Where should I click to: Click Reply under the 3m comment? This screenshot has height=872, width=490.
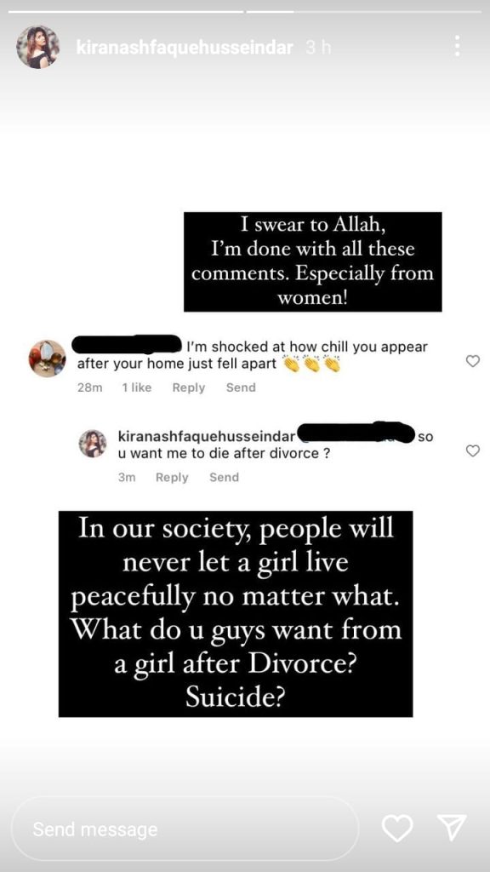(x=172, y=477)
